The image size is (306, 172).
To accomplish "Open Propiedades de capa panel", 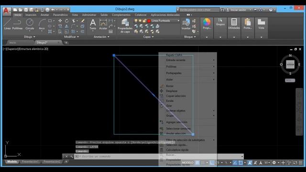I will point(125,26).
